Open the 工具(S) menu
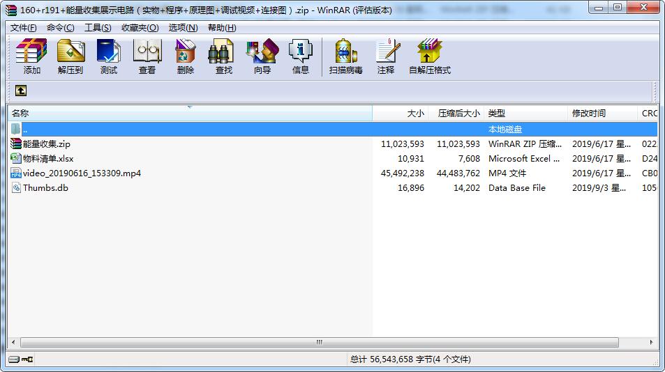This screenshot has width=665, height=372. [x=98, y=27]
